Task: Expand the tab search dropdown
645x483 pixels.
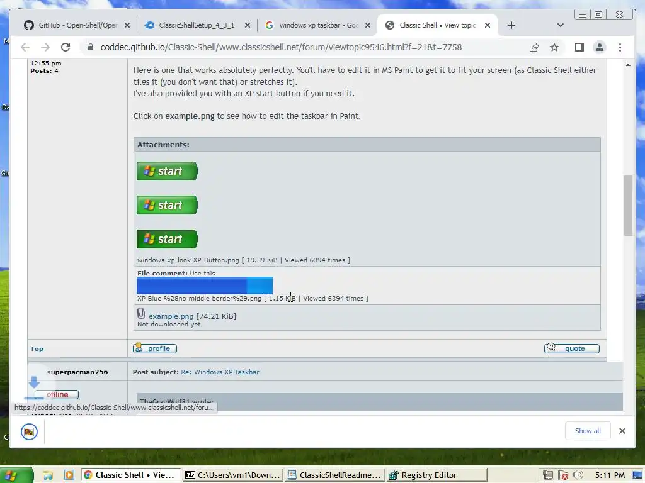Action: click(560, 25)
